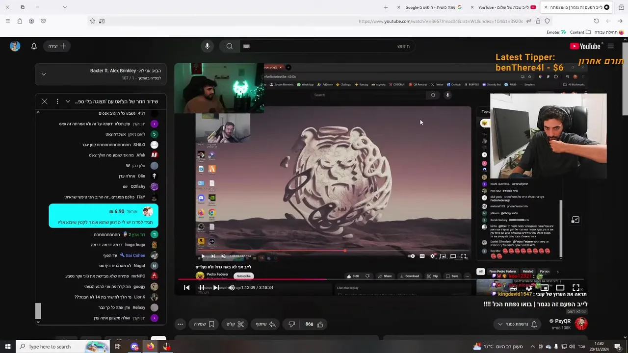This screenshot has height=353, width=628.
Task: Mute the video volume speaker
Action: coord(232,288)
